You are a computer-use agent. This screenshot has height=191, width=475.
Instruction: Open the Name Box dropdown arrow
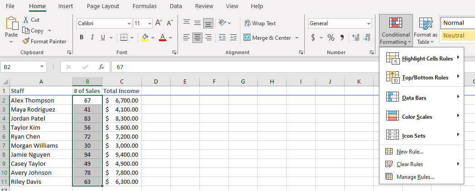(42, 67)
